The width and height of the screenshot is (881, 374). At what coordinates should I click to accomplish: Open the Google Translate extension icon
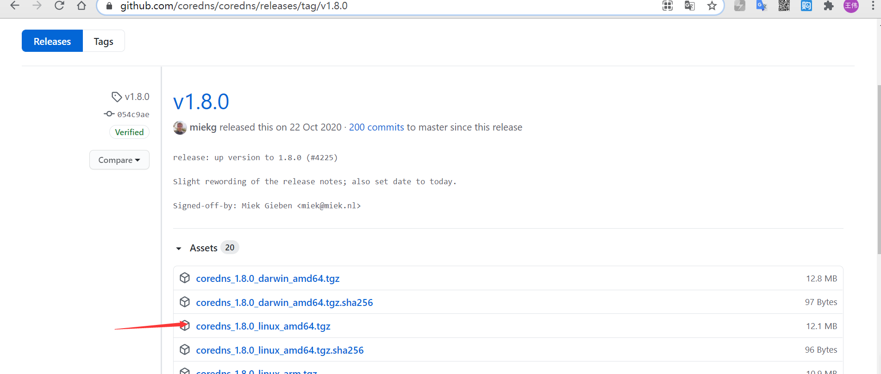tap(762, 6)
